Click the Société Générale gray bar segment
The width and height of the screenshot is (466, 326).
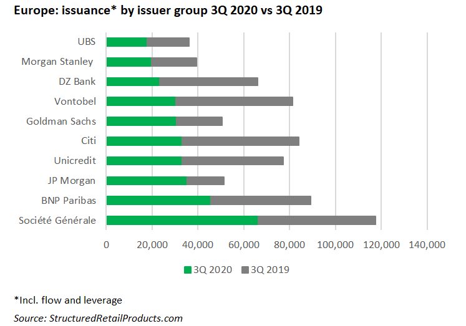(x=317, y=220)
